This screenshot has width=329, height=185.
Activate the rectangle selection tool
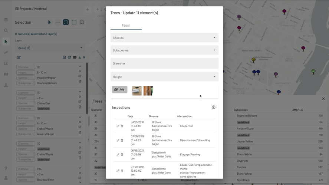(x=74, y=22)
